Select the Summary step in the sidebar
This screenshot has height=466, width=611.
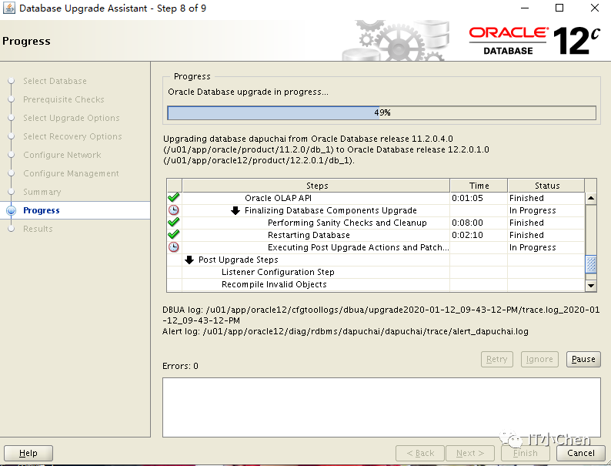click(42, 192)
